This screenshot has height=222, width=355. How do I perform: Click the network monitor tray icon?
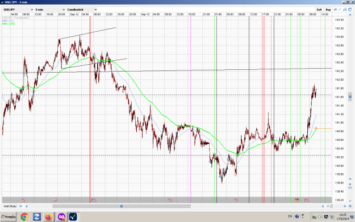pyautogui.click(x=326, y=217)
